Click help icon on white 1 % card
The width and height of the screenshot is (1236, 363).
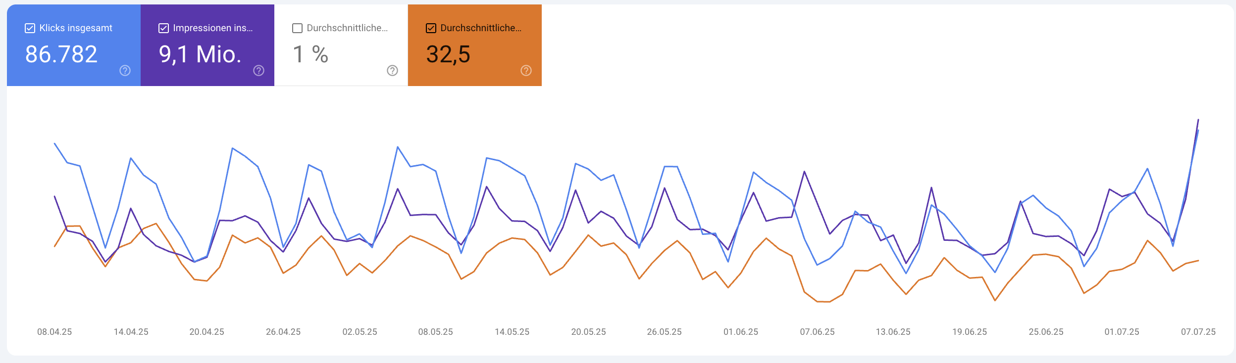tap(392, 71)
